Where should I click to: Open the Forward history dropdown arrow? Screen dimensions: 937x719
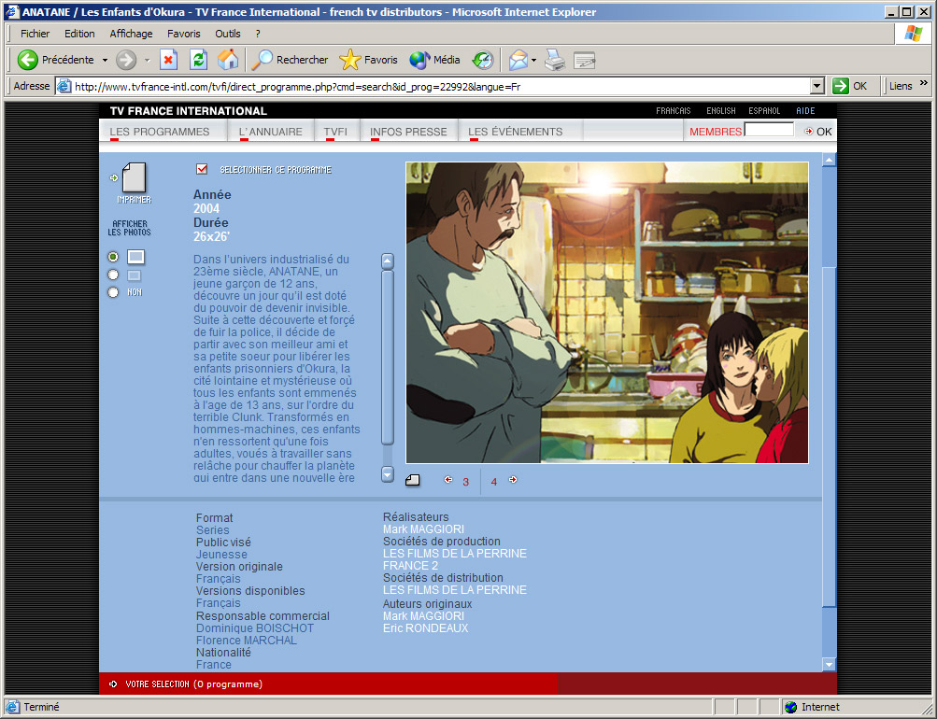tap(147, 60)
